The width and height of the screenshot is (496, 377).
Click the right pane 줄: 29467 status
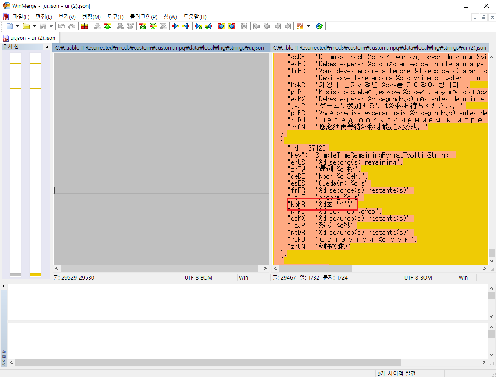[x=284, y=278]
